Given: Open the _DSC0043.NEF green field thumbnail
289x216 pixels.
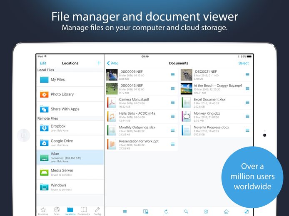Looking at the screenshot, I should 112,88.
